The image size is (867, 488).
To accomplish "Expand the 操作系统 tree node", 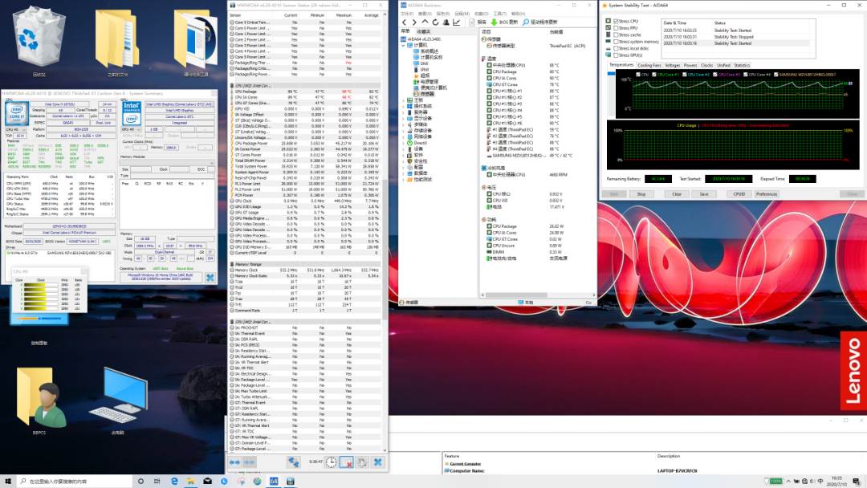I will point(403,106).
